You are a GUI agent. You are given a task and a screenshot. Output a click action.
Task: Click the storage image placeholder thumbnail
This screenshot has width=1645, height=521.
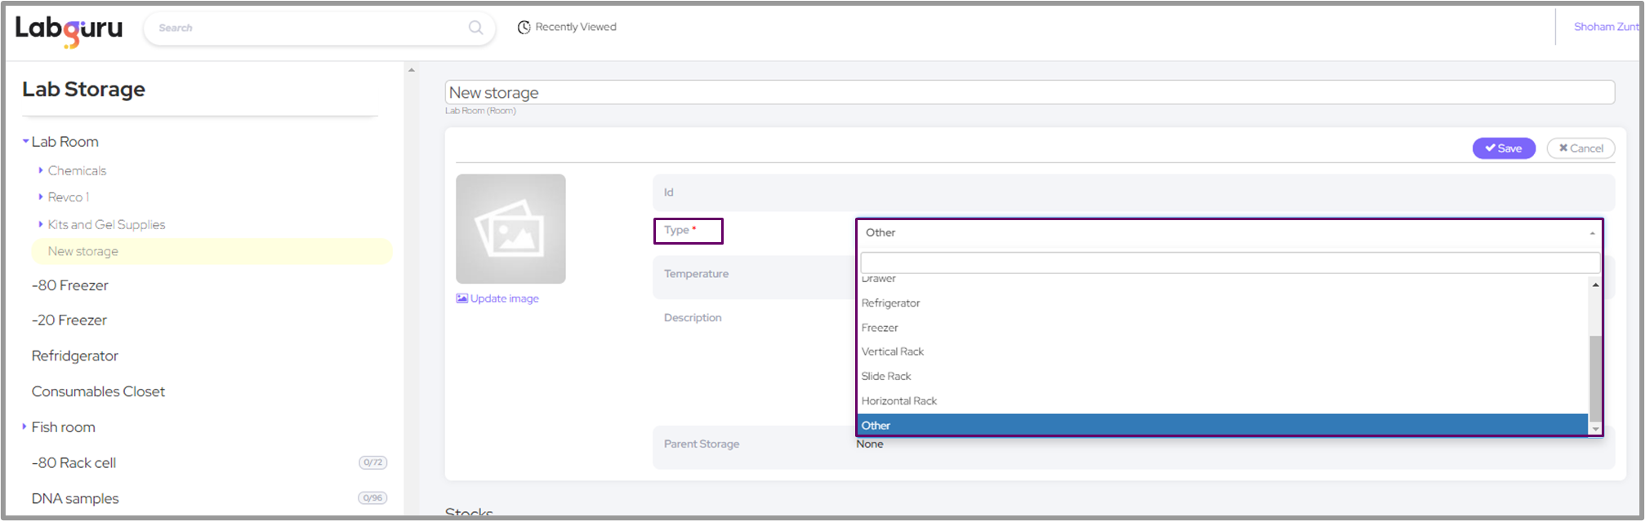click(510, 228)
